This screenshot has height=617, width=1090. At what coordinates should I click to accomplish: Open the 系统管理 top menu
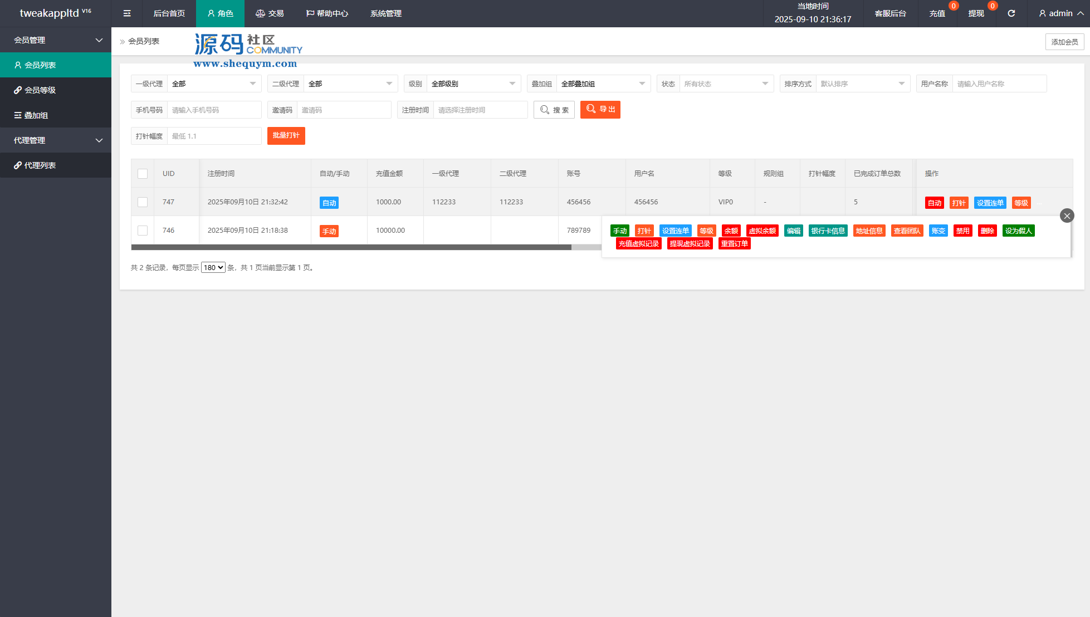coord(385,13)
